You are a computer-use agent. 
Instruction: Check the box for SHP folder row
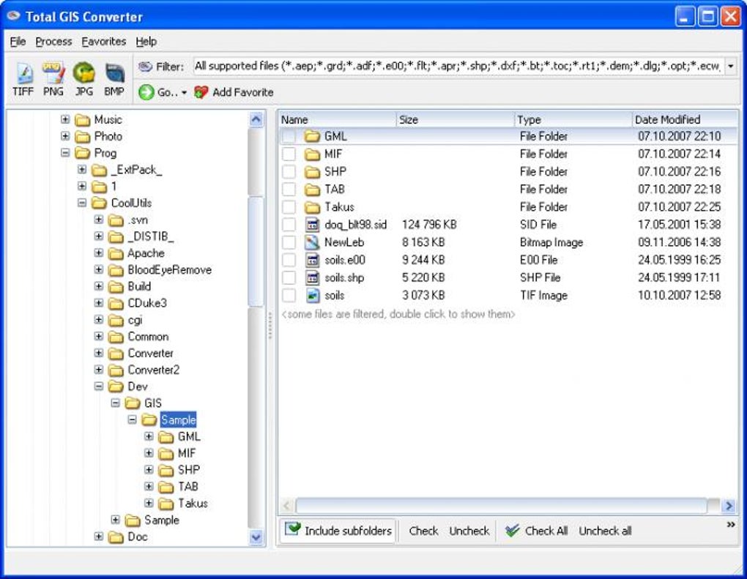tap(289, 172)
